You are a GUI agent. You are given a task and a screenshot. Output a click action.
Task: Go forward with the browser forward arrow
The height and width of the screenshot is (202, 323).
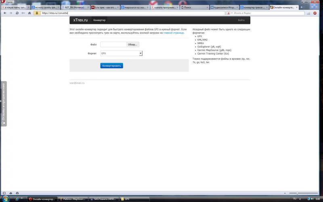point(11,13)
